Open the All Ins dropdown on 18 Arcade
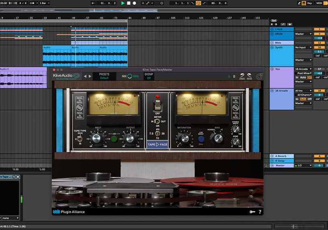 tap(304, 91)
